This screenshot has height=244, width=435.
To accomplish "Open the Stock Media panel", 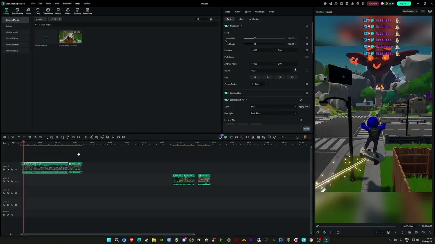I will (17, 12).
